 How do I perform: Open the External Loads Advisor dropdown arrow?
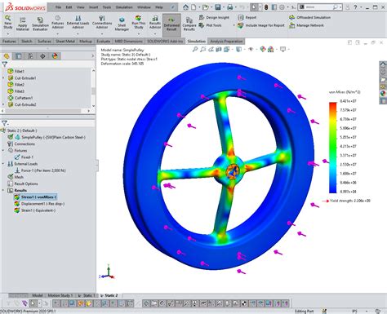coord(78,34)
